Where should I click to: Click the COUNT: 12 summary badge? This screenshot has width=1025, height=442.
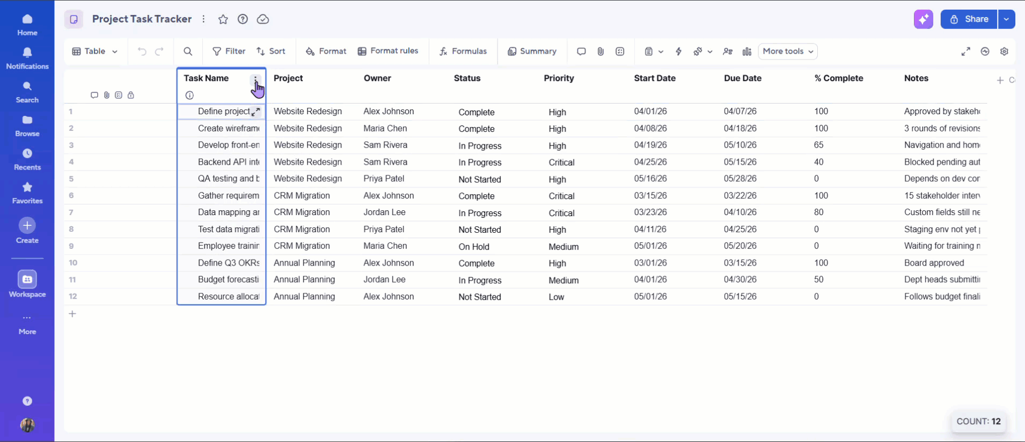pyautogui.click(x=979, y=422)
